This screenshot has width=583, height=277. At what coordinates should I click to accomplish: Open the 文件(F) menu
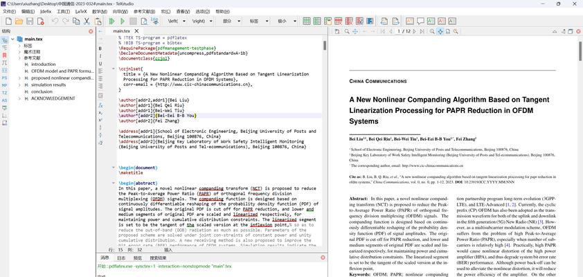[9, 12]
